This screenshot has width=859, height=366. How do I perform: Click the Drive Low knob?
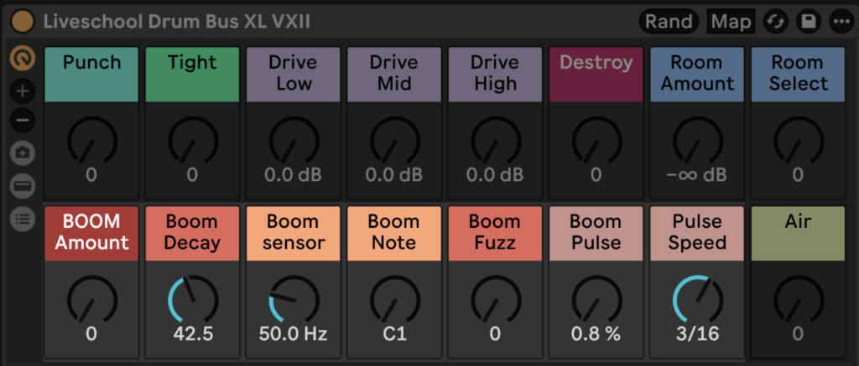(294, 141)
